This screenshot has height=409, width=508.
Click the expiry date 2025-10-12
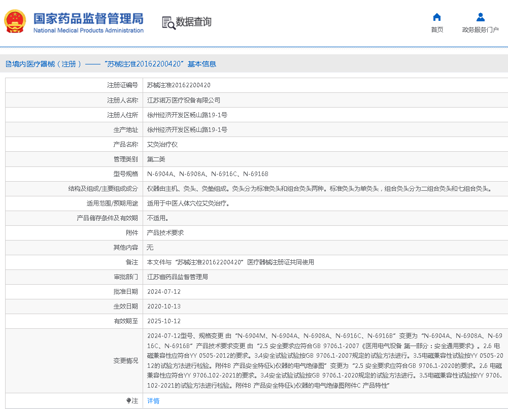163,321
